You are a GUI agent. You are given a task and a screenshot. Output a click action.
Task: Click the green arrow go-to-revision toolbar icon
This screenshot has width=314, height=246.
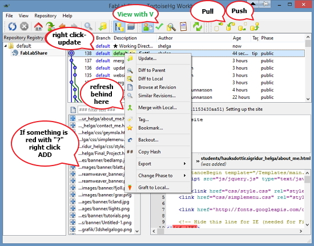50,26
